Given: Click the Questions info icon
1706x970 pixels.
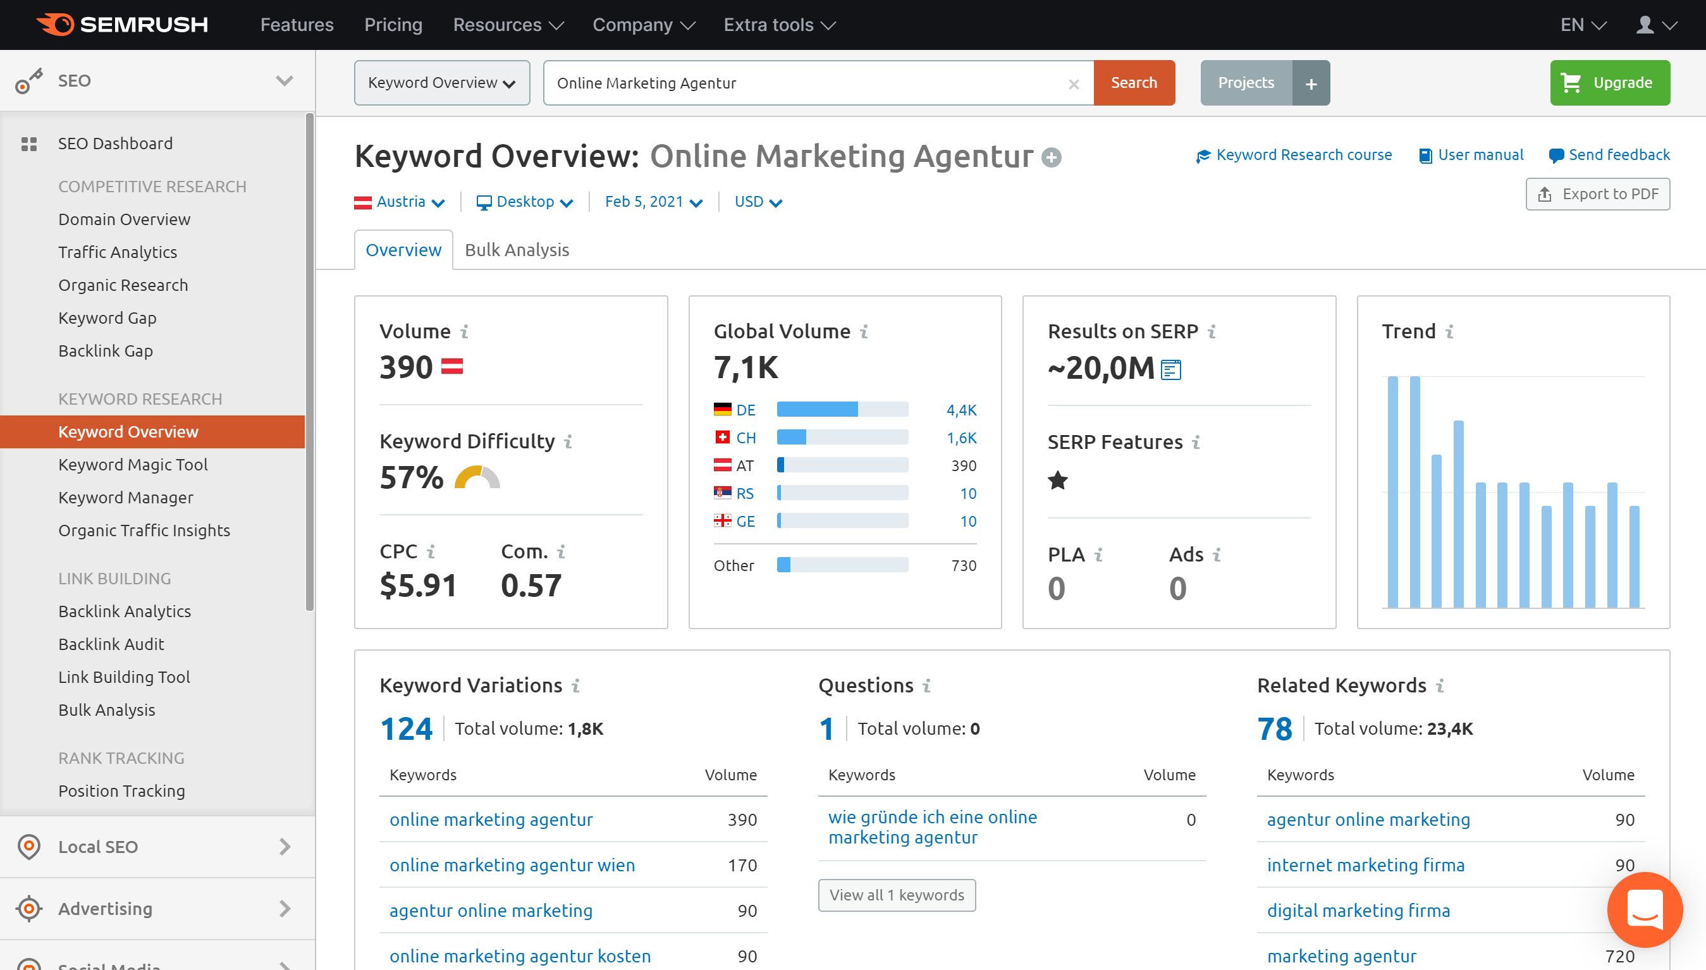Looking at the screenshot, I should 926,685.
